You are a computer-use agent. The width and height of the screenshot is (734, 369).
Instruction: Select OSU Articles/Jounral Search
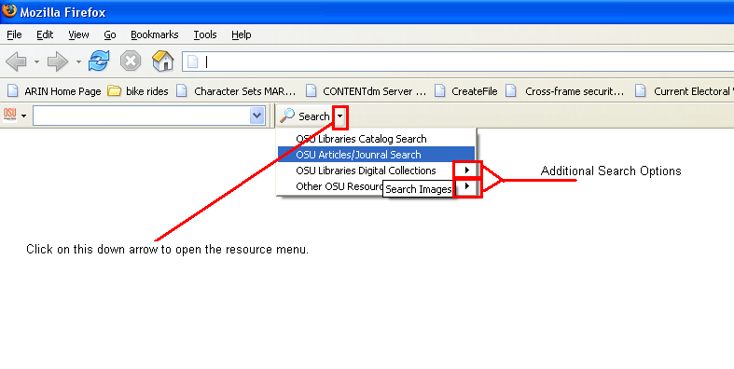point(377,155)
